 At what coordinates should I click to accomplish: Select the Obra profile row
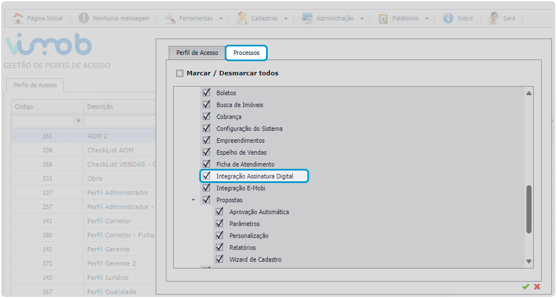83,178
